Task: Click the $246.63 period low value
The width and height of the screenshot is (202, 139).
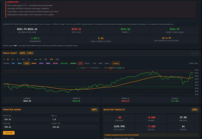Action: point(125,101)
